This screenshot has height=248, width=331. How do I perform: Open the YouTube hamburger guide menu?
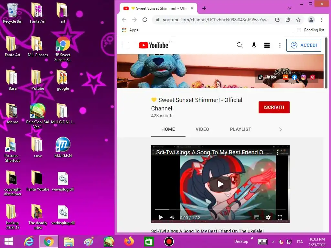click(x=126, y=45)
